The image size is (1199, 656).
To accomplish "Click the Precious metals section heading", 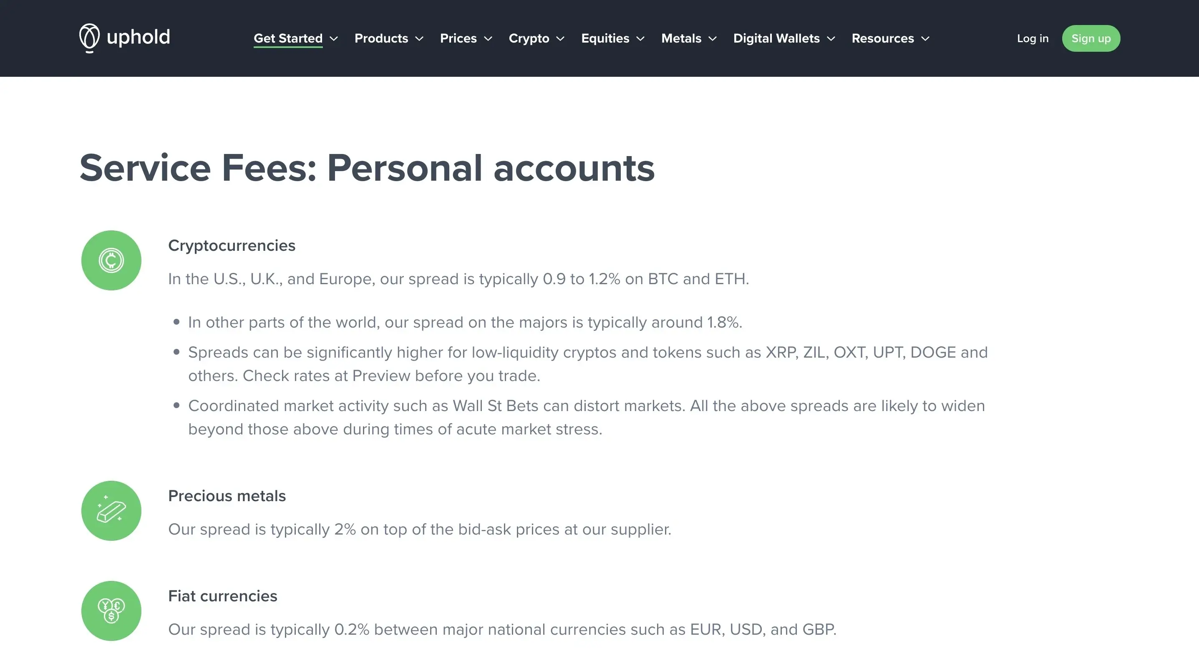I will coord(227,496).
